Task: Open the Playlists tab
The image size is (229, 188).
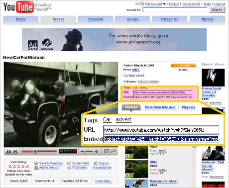Action: click(x=188, y=107)
